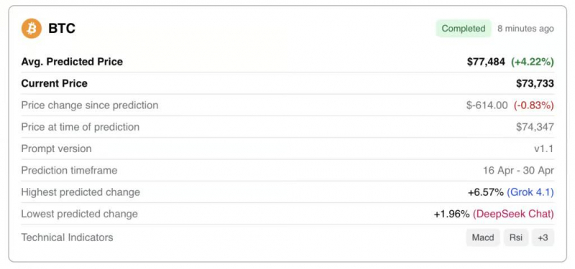Click the green +4.22% change value
The height and width of the screenshot is (269, 575).
tap(533, 62)
